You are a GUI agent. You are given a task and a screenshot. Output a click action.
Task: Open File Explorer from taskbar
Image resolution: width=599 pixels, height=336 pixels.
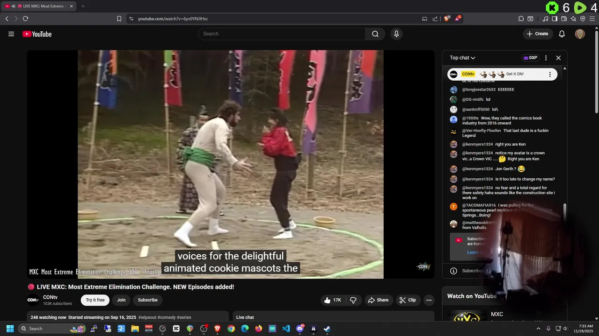(x=135, y=329)
